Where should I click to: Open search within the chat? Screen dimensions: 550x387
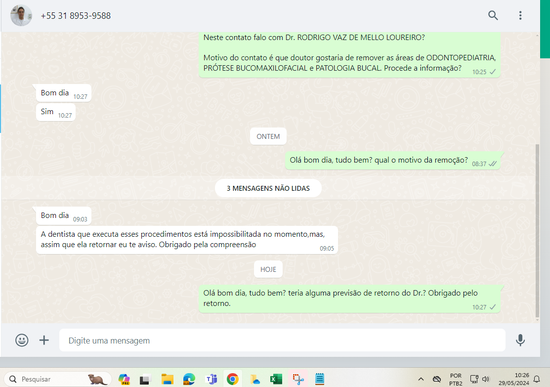493,15
